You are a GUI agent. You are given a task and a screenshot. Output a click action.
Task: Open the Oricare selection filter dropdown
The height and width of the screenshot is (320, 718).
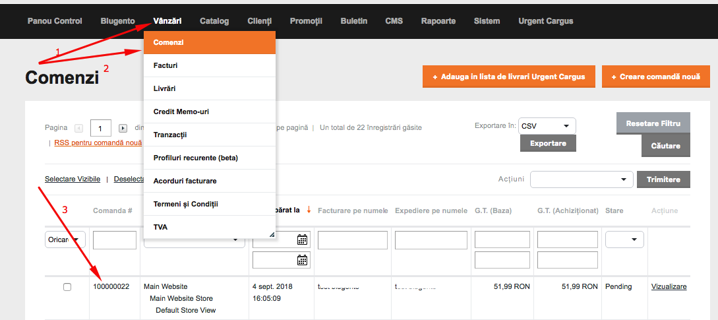(x=65, y=240)
